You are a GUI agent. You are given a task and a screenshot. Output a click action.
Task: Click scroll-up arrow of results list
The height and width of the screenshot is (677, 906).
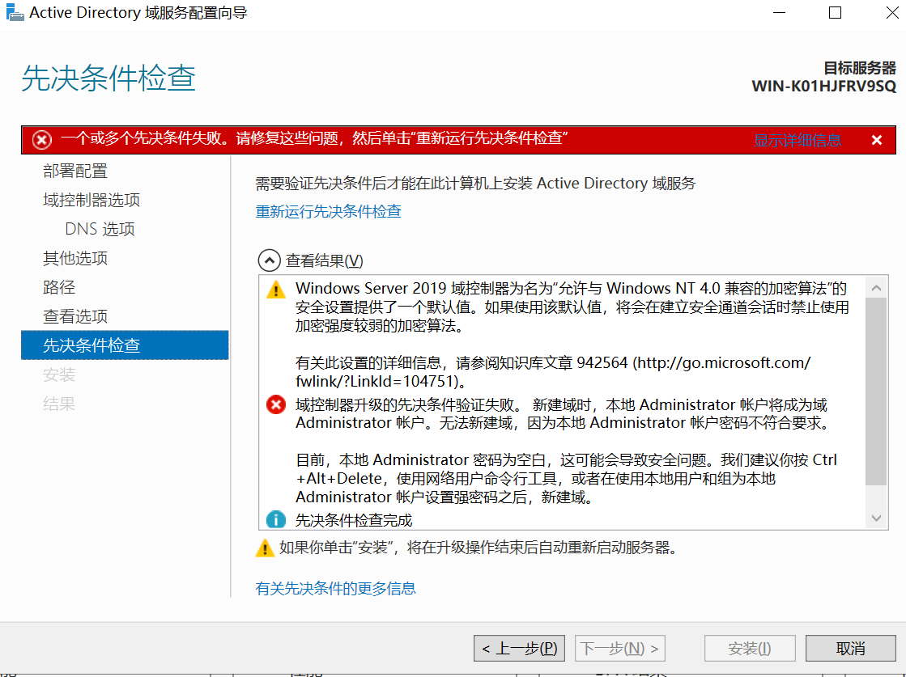click(876, 287)
